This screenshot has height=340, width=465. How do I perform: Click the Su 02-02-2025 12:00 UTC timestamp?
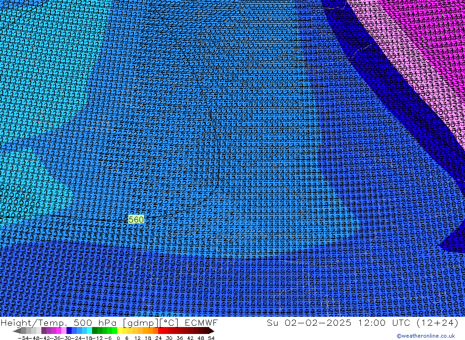pyautogui.click(x=362, y=322)
